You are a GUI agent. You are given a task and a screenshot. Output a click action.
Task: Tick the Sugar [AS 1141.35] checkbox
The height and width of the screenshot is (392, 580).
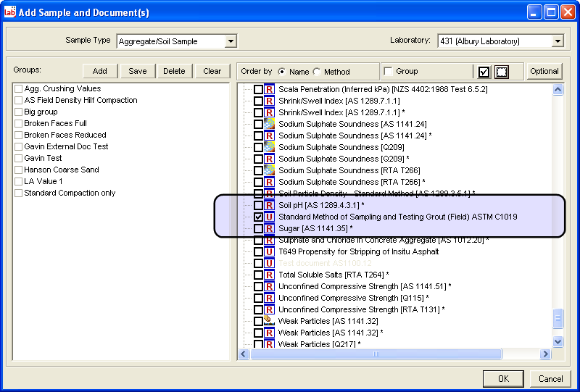[258, 228]
